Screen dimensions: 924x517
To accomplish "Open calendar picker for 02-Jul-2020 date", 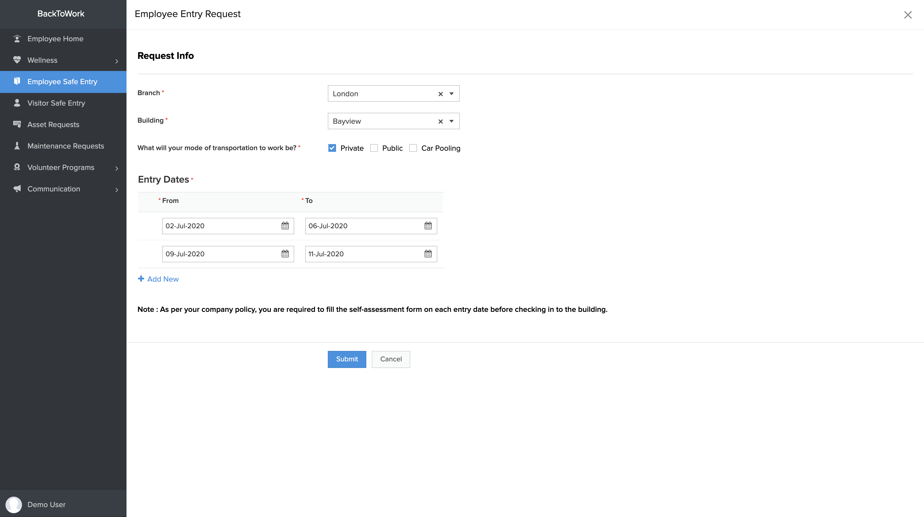I will click(x=285, y=226).
